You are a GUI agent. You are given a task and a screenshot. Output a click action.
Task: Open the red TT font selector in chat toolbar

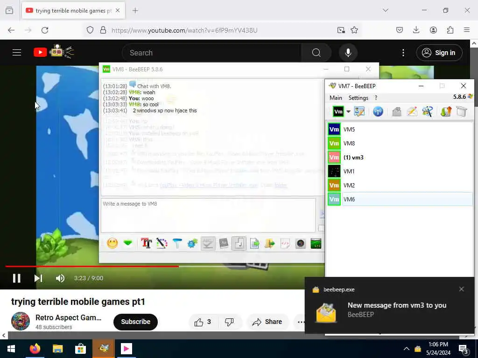(146, 243)
